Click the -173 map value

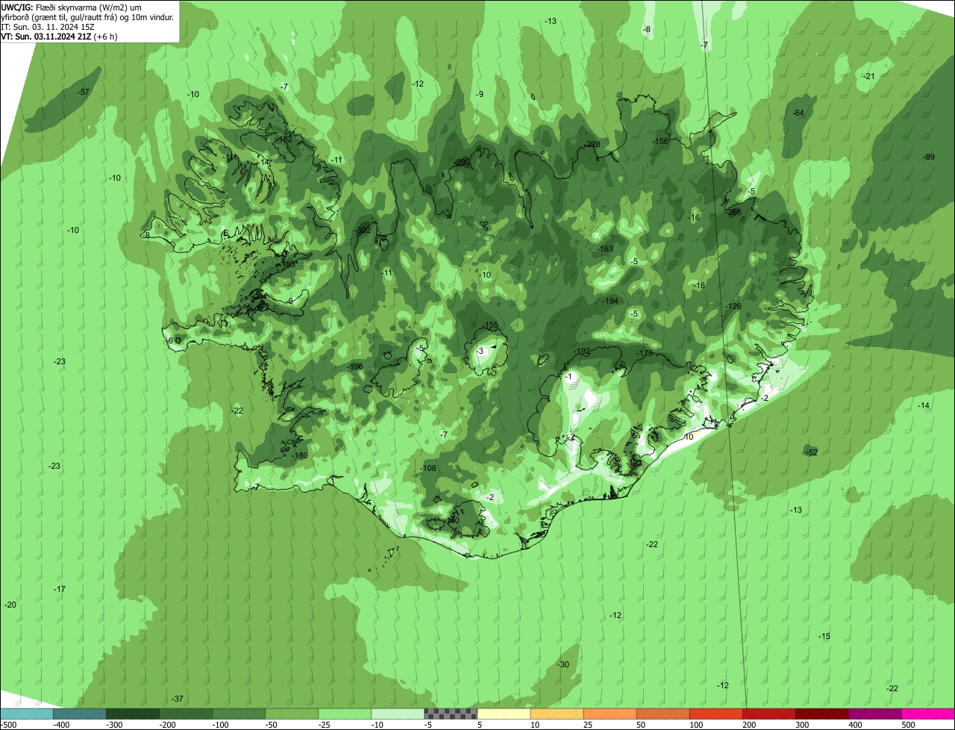pos(644,353)
